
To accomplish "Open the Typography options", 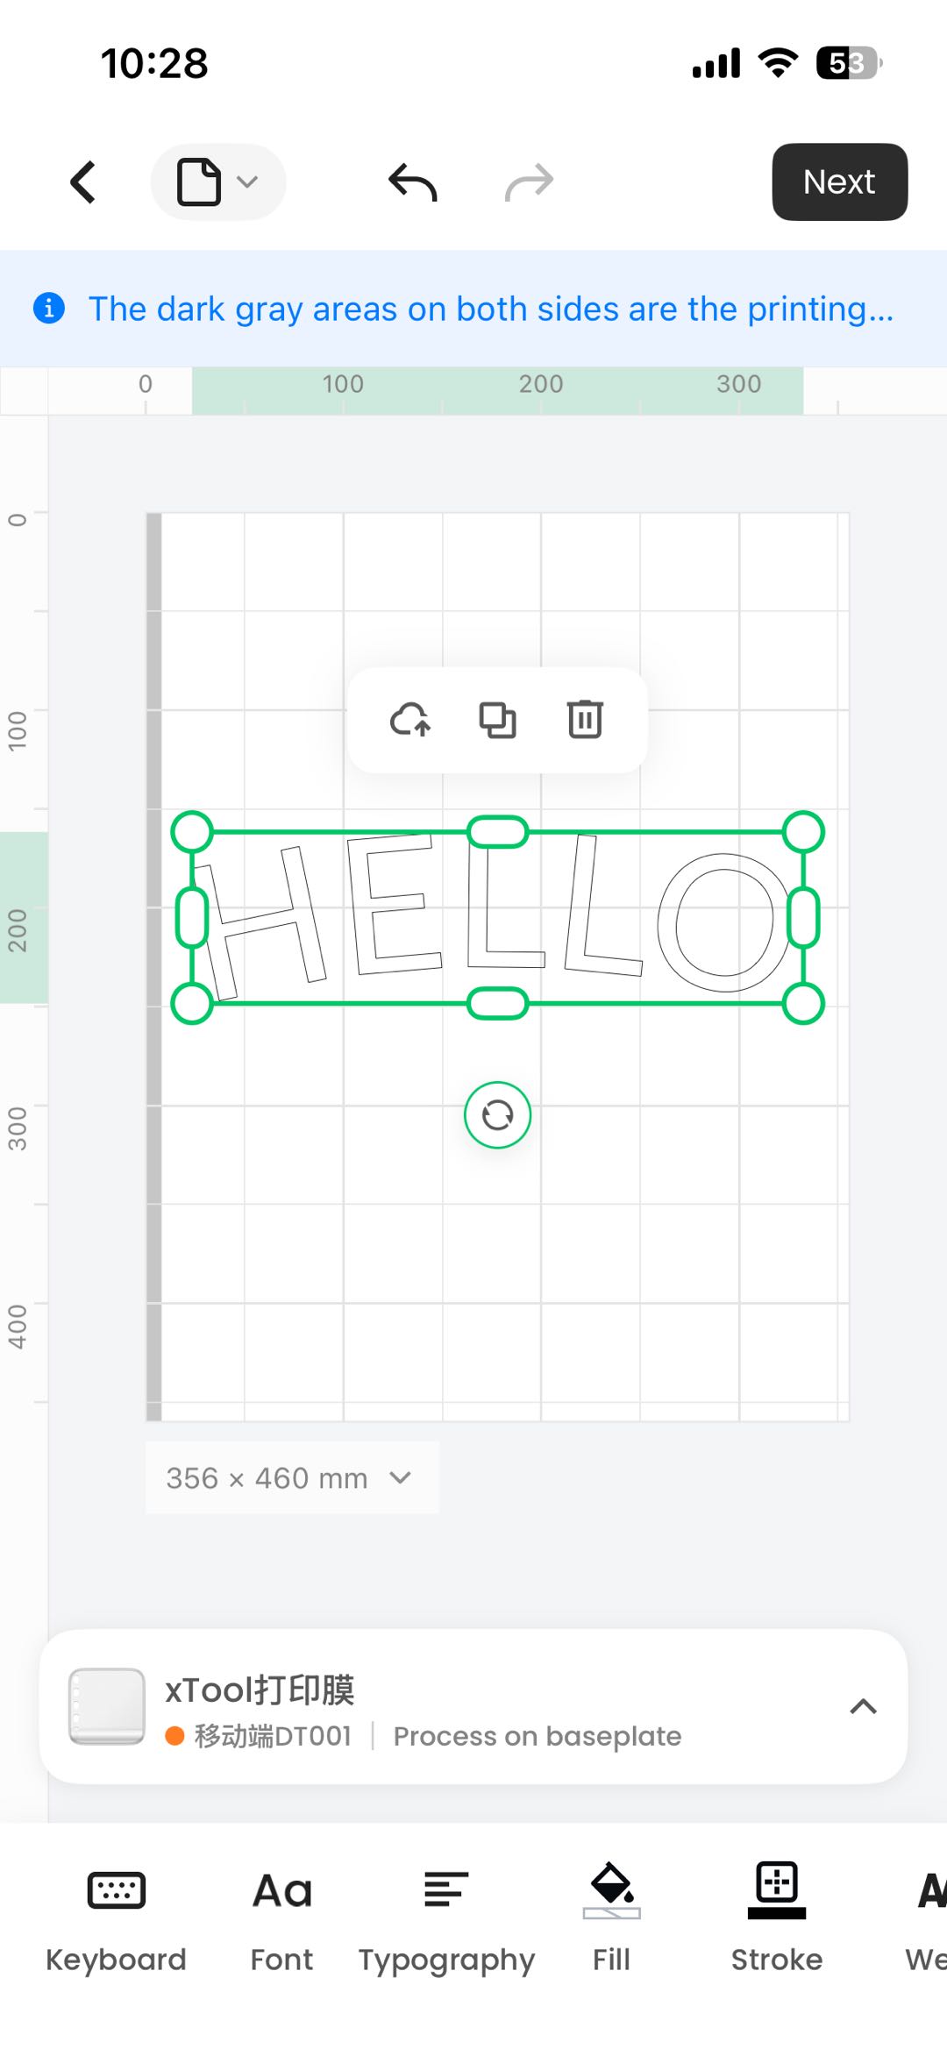I will [x=446, y=1920].
